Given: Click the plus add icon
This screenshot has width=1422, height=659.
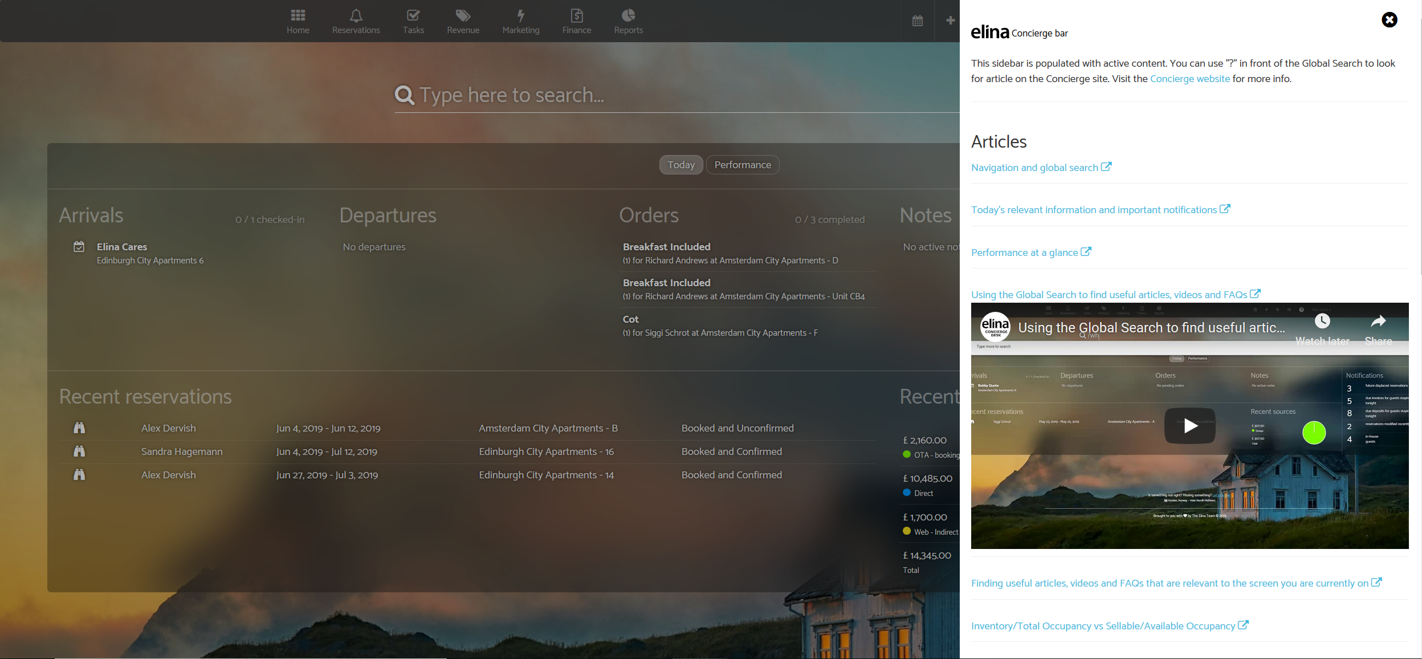Looking at the screenshot, I should [x=950, y=21].
